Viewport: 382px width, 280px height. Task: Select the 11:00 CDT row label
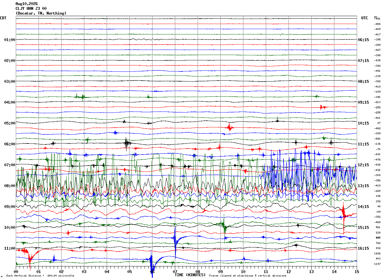9,248
